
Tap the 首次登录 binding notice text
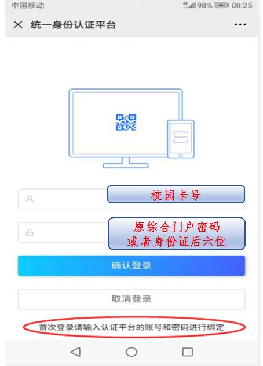click(131, 327)
